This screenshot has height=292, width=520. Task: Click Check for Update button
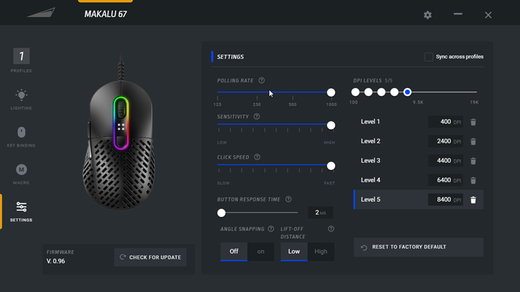point(150,258)
